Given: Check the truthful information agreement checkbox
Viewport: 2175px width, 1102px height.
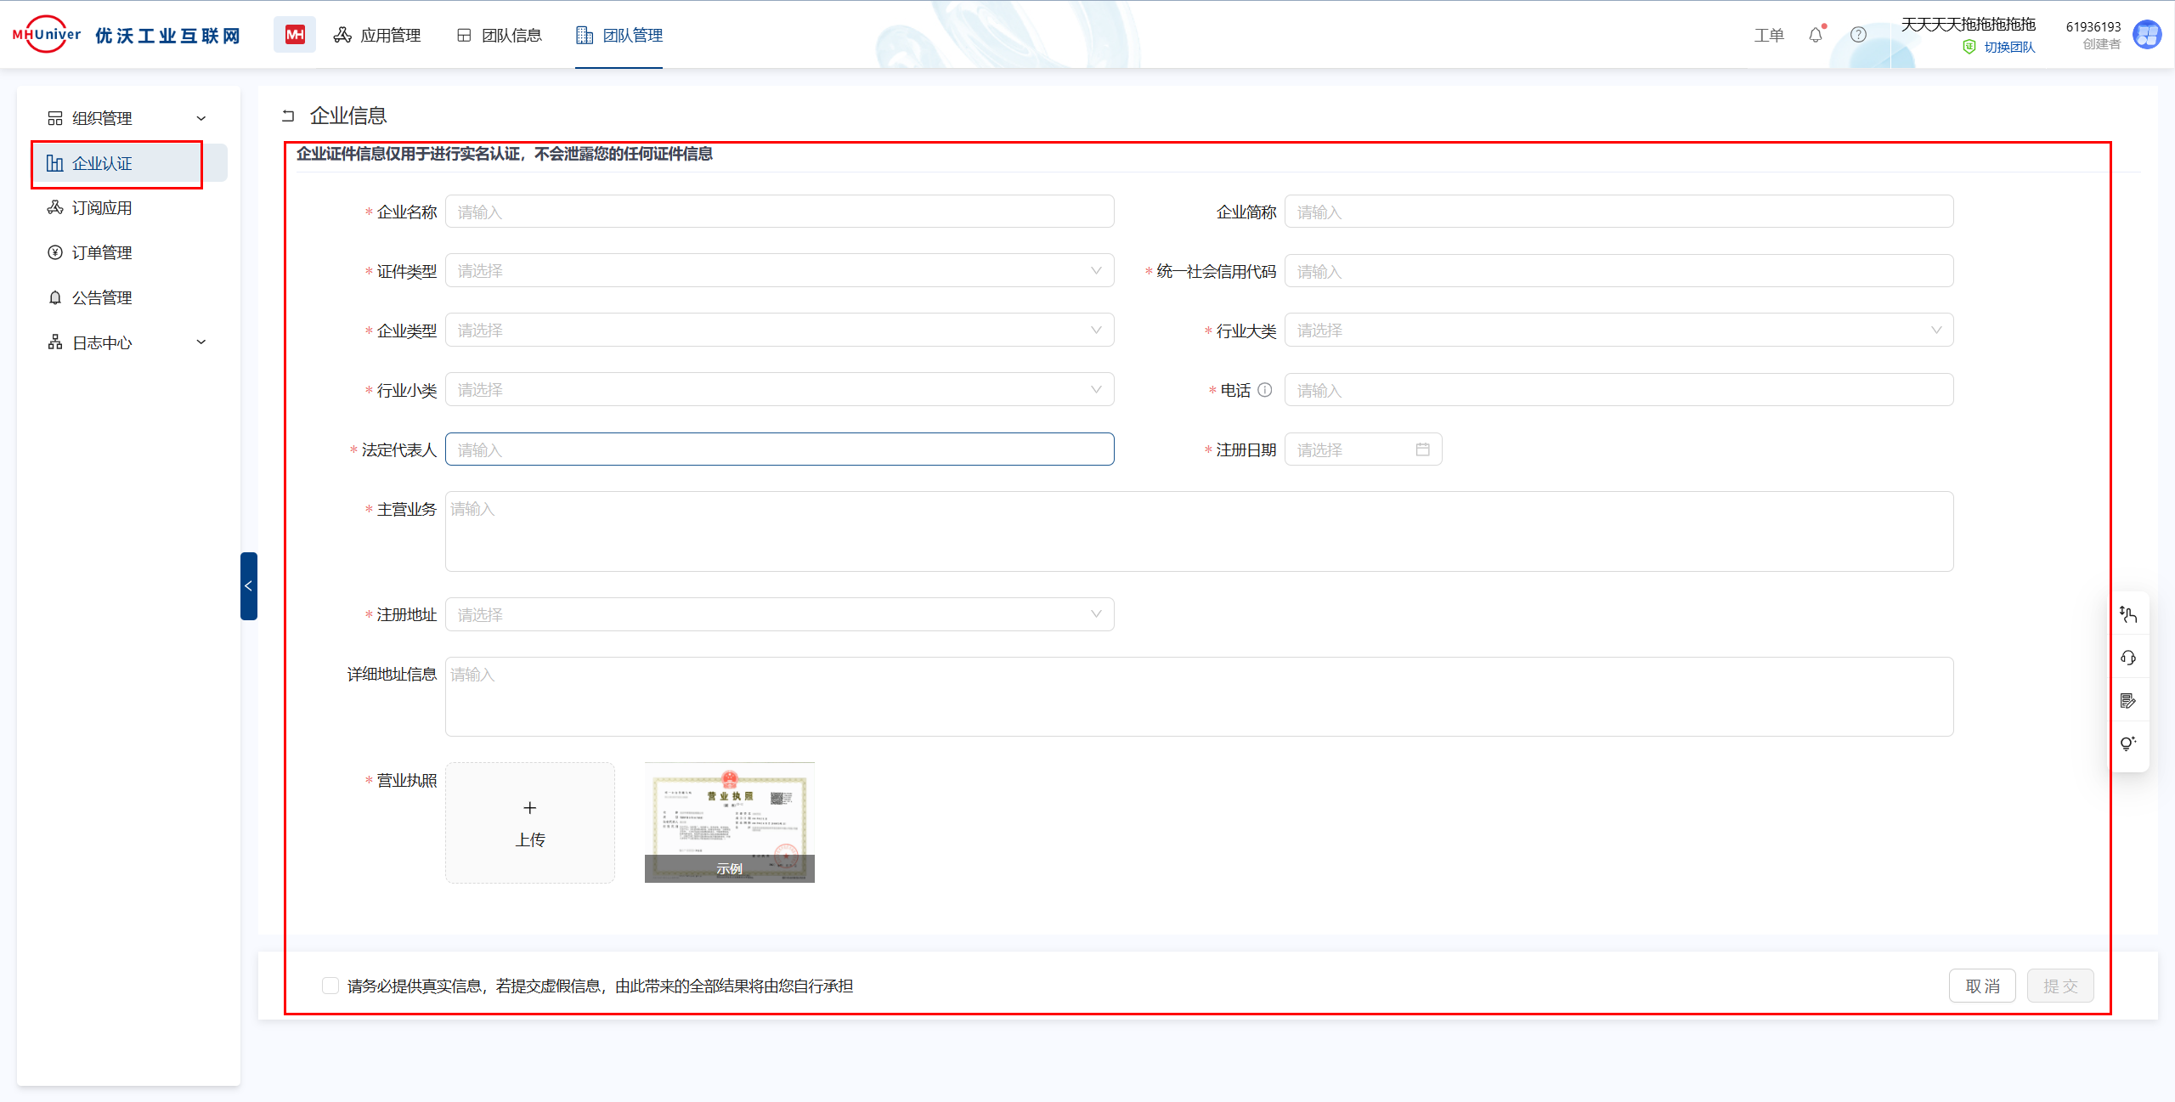Looking at the screenshot, I should tap(330, 986).
